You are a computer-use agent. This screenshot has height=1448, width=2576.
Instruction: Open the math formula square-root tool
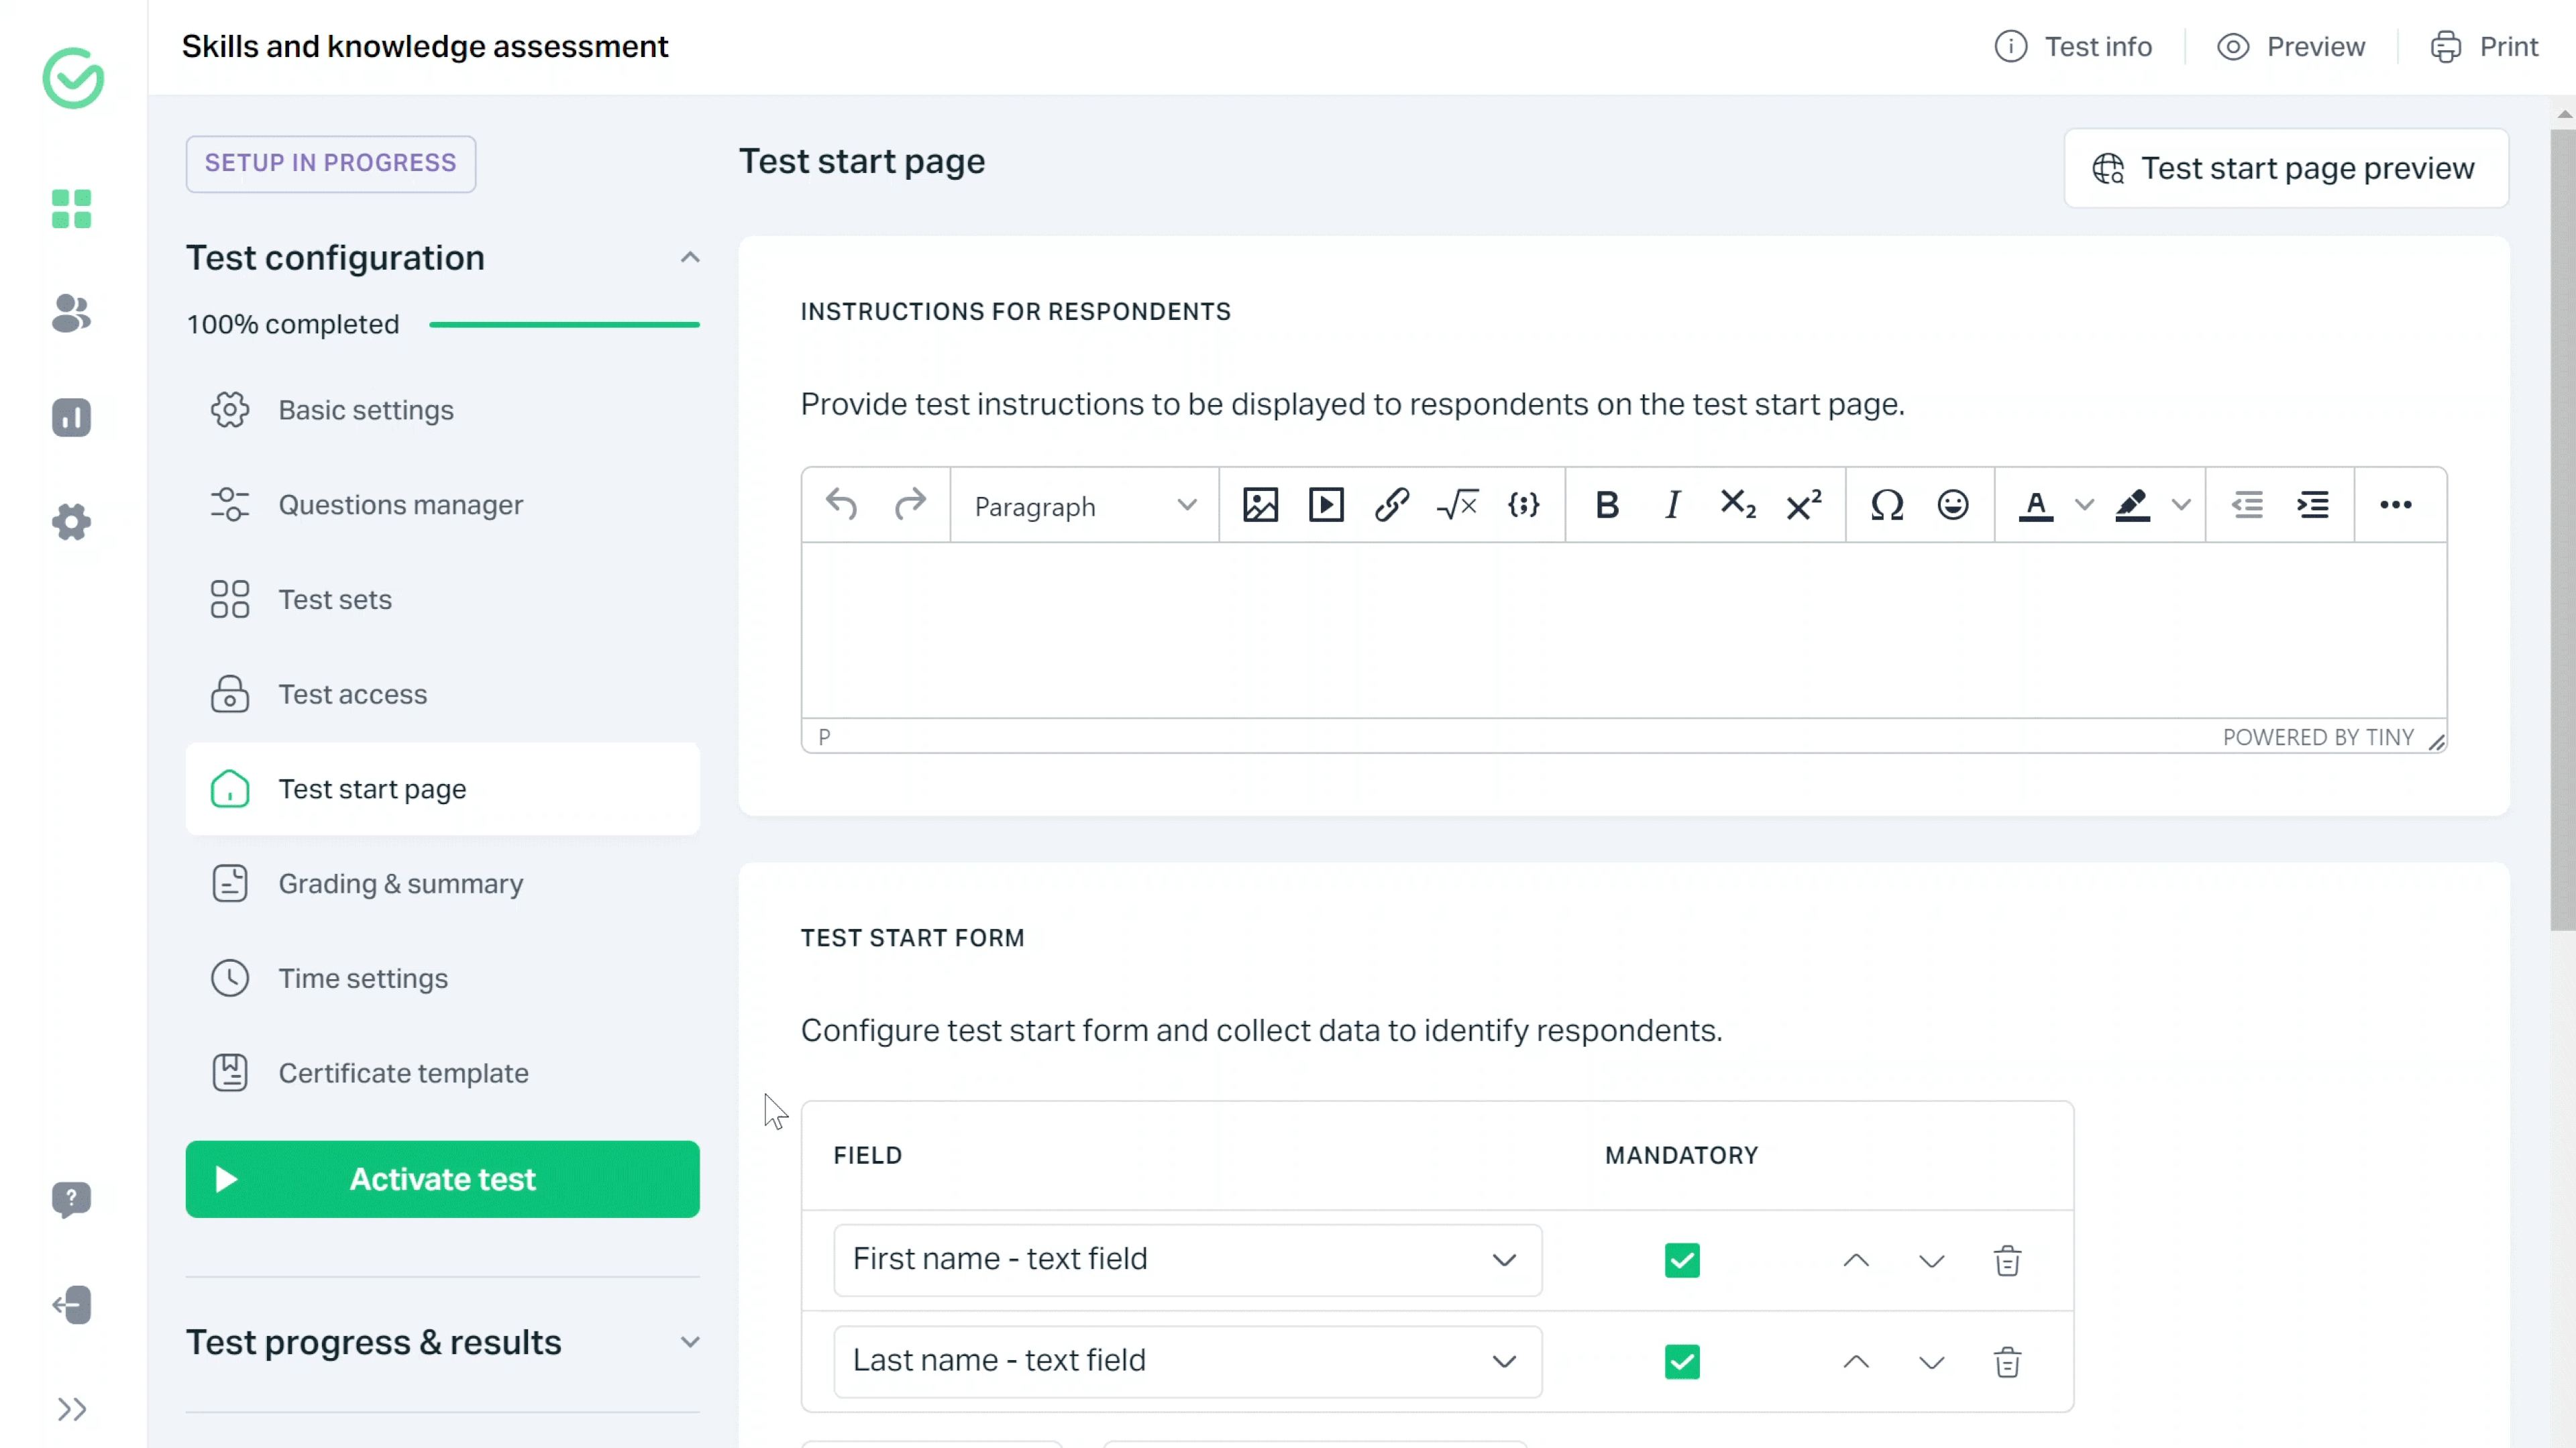coord(1457,505)
